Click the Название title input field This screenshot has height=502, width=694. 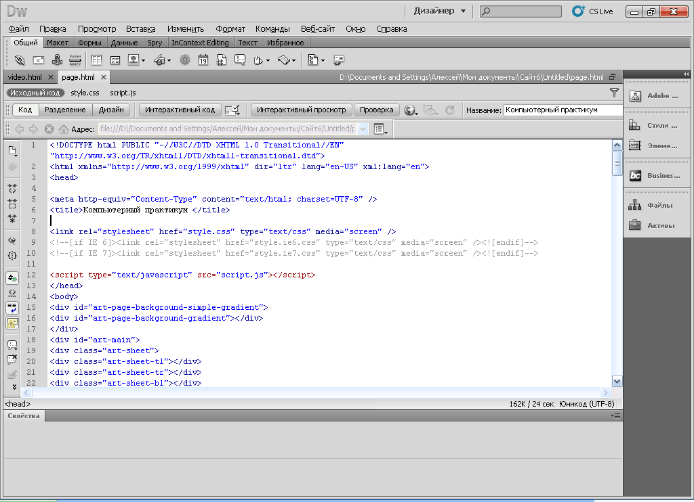pos(563,110)
